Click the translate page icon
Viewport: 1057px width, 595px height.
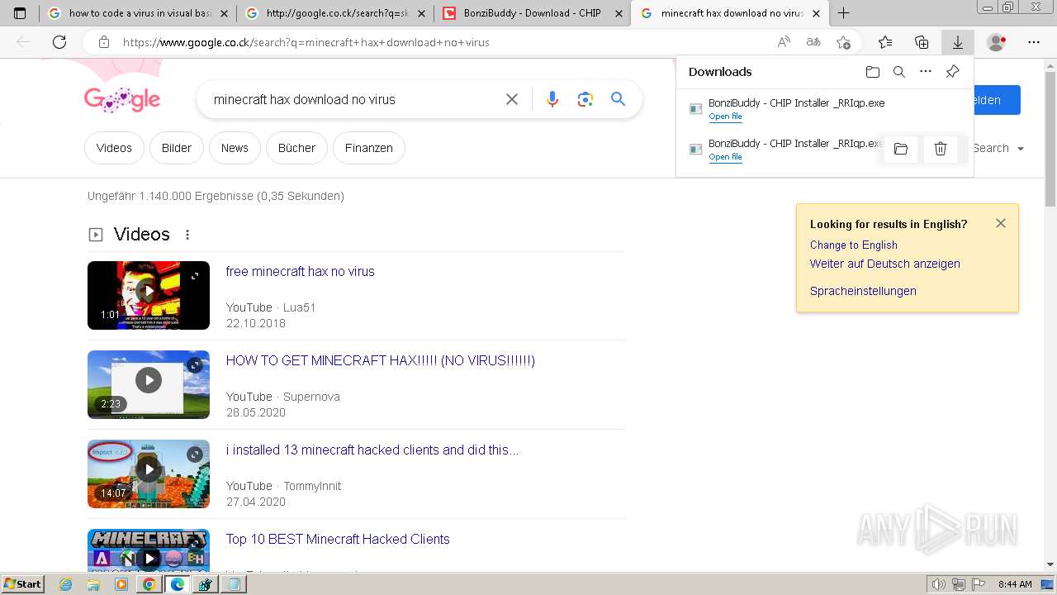click(813, 42)
